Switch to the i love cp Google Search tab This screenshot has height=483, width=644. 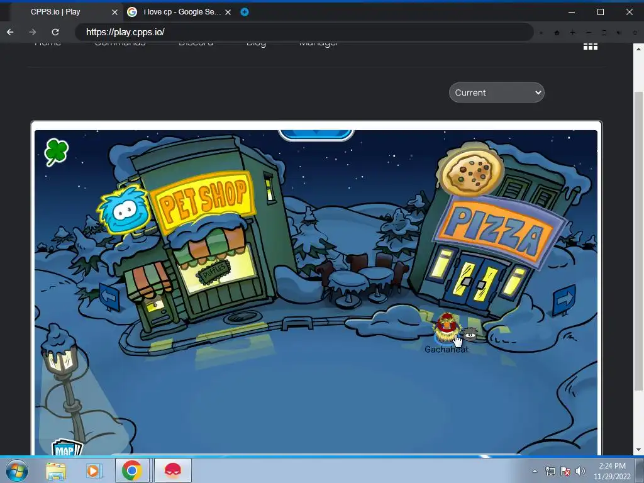pyautogui.click(x=179, y=12)
